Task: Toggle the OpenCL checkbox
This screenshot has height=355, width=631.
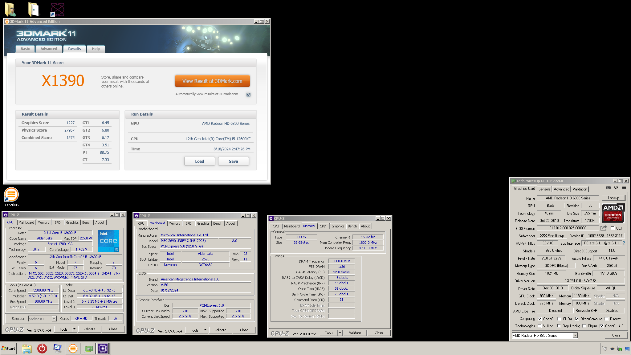Action: 539,319
